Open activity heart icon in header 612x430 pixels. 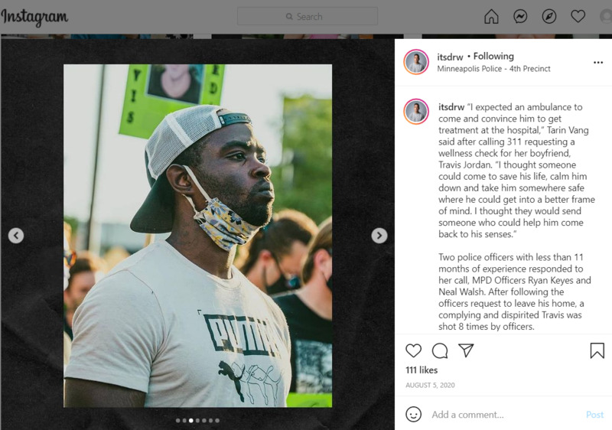(578, 16)
